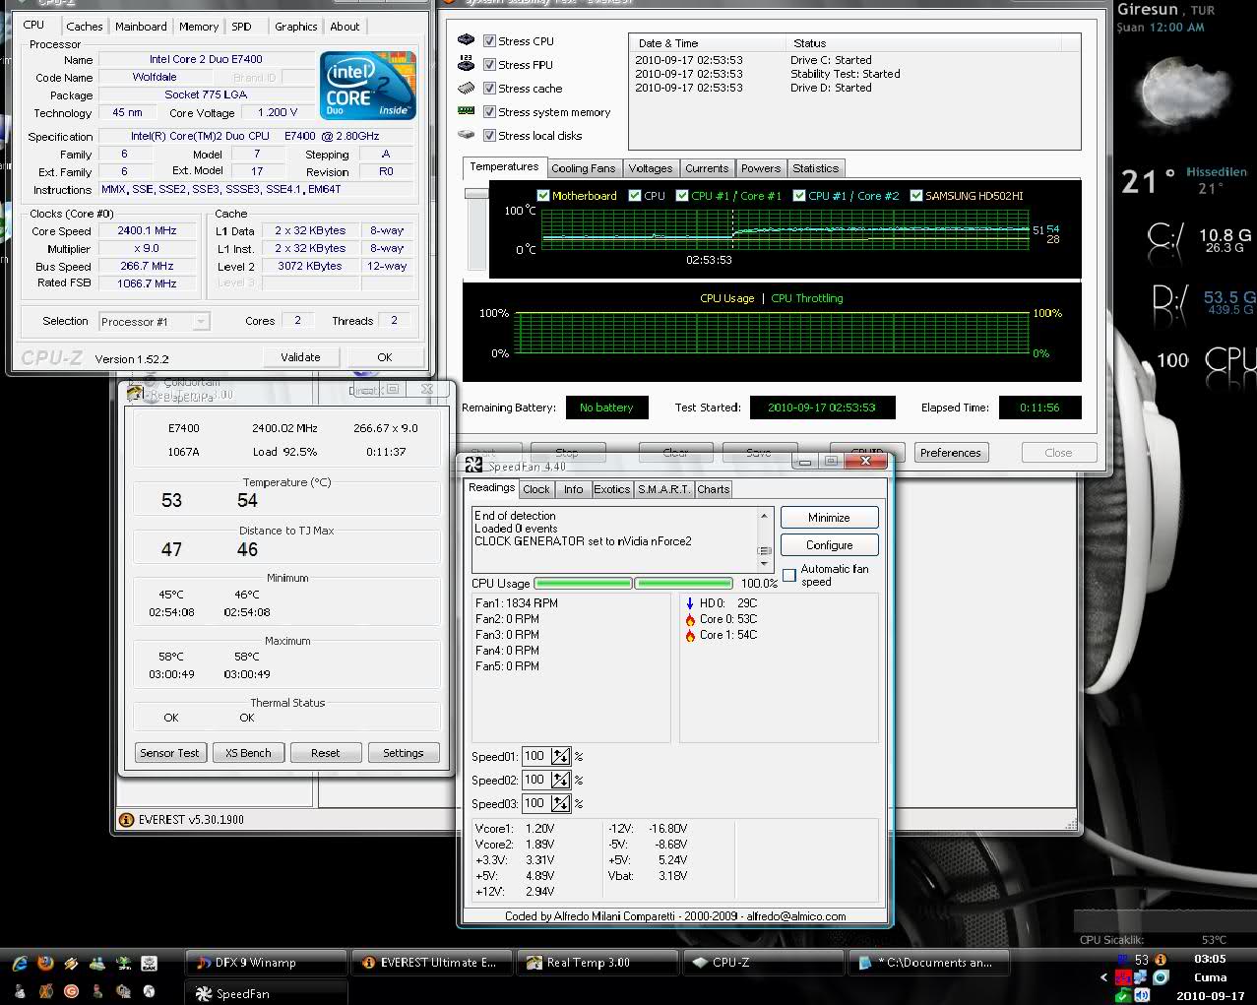Switch to DFX 9 Winamp taskbar button
This screenshot has width=1257, height=1005.
coord(266,963)
